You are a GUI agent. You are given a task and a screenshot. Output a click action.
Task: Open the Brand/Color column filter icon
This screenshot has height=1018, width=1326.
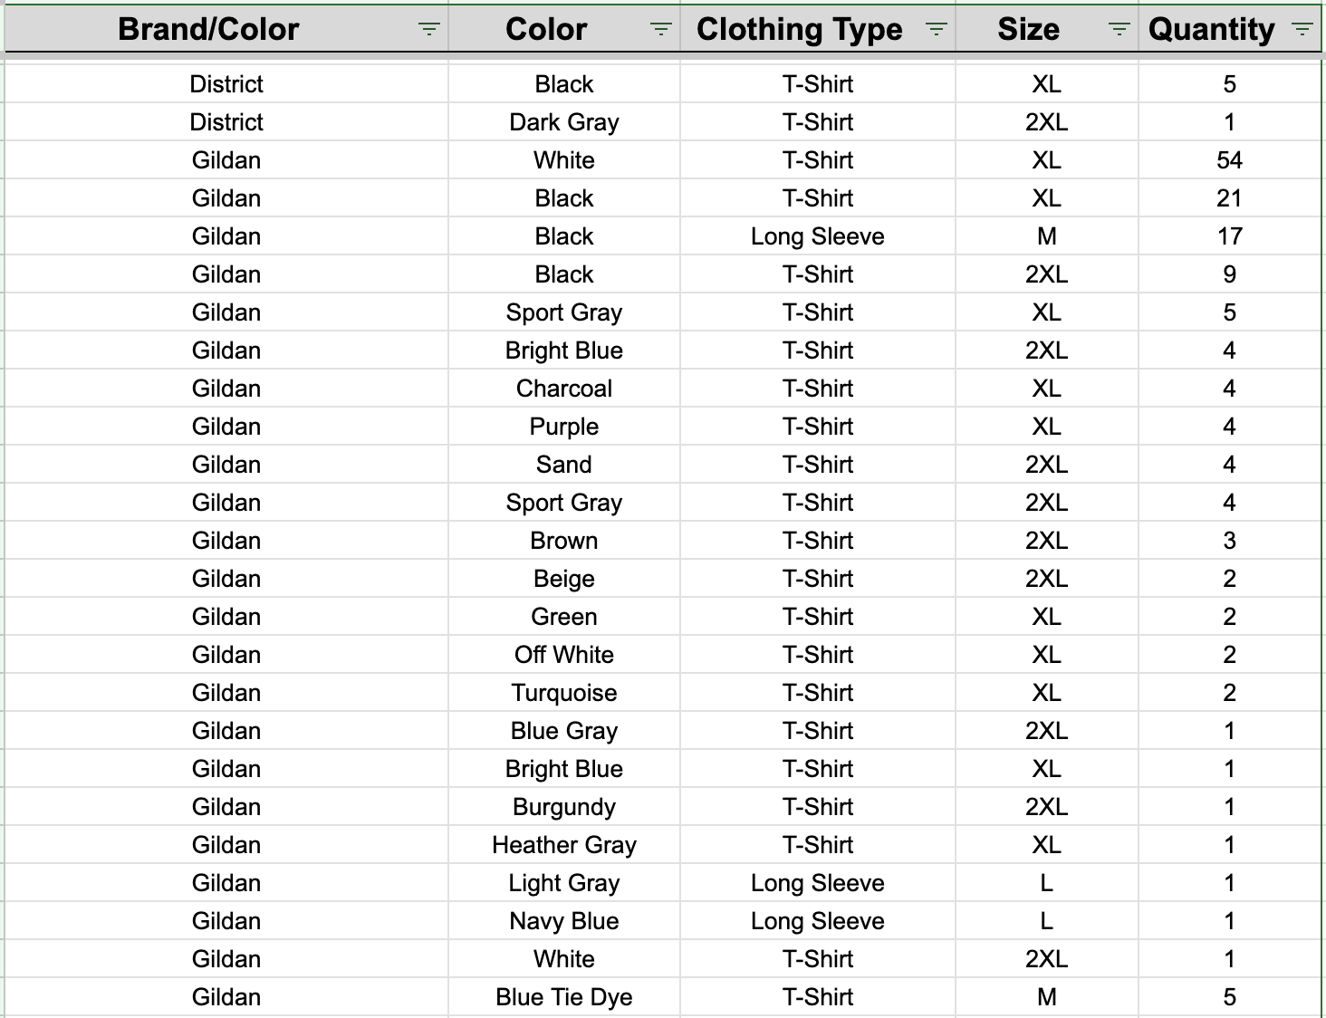tap(428, 29)
